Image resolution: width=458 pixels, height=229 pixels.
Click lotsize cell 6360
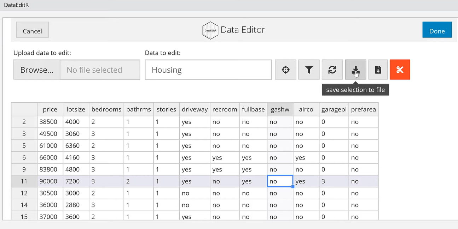click(x=76, y=145)
